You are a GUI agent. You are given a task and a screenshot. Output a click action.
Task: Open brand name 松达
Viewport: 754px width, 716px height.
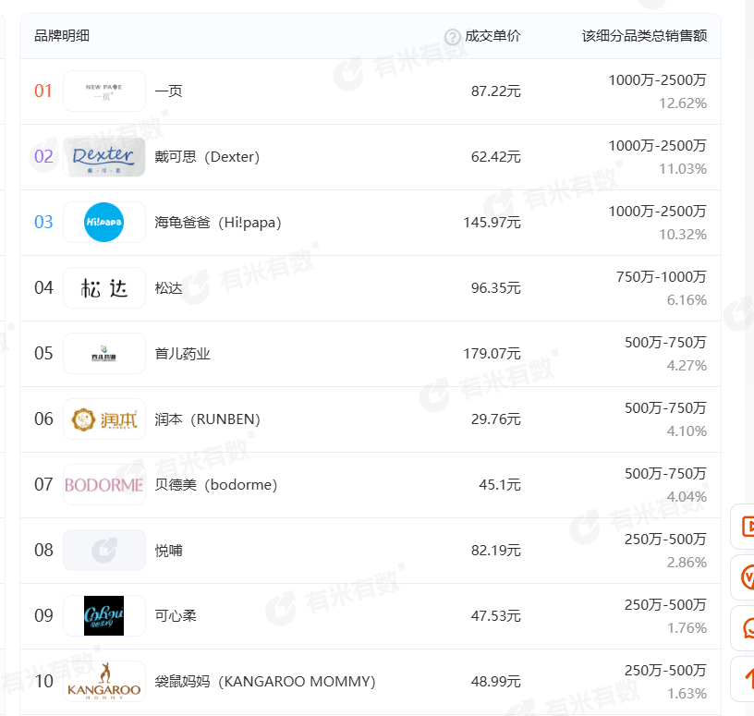coord(169,288)
